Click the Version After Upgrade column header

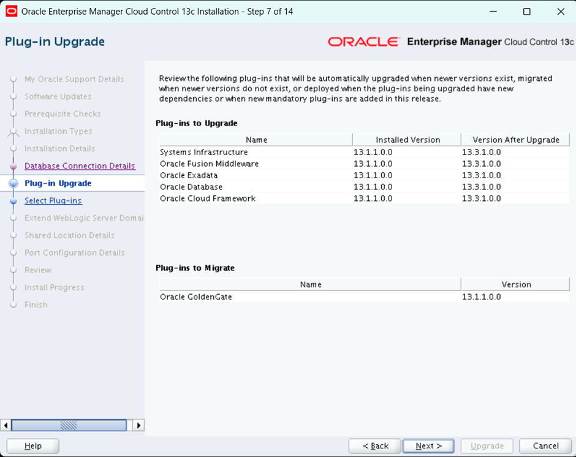pos(515,140)
